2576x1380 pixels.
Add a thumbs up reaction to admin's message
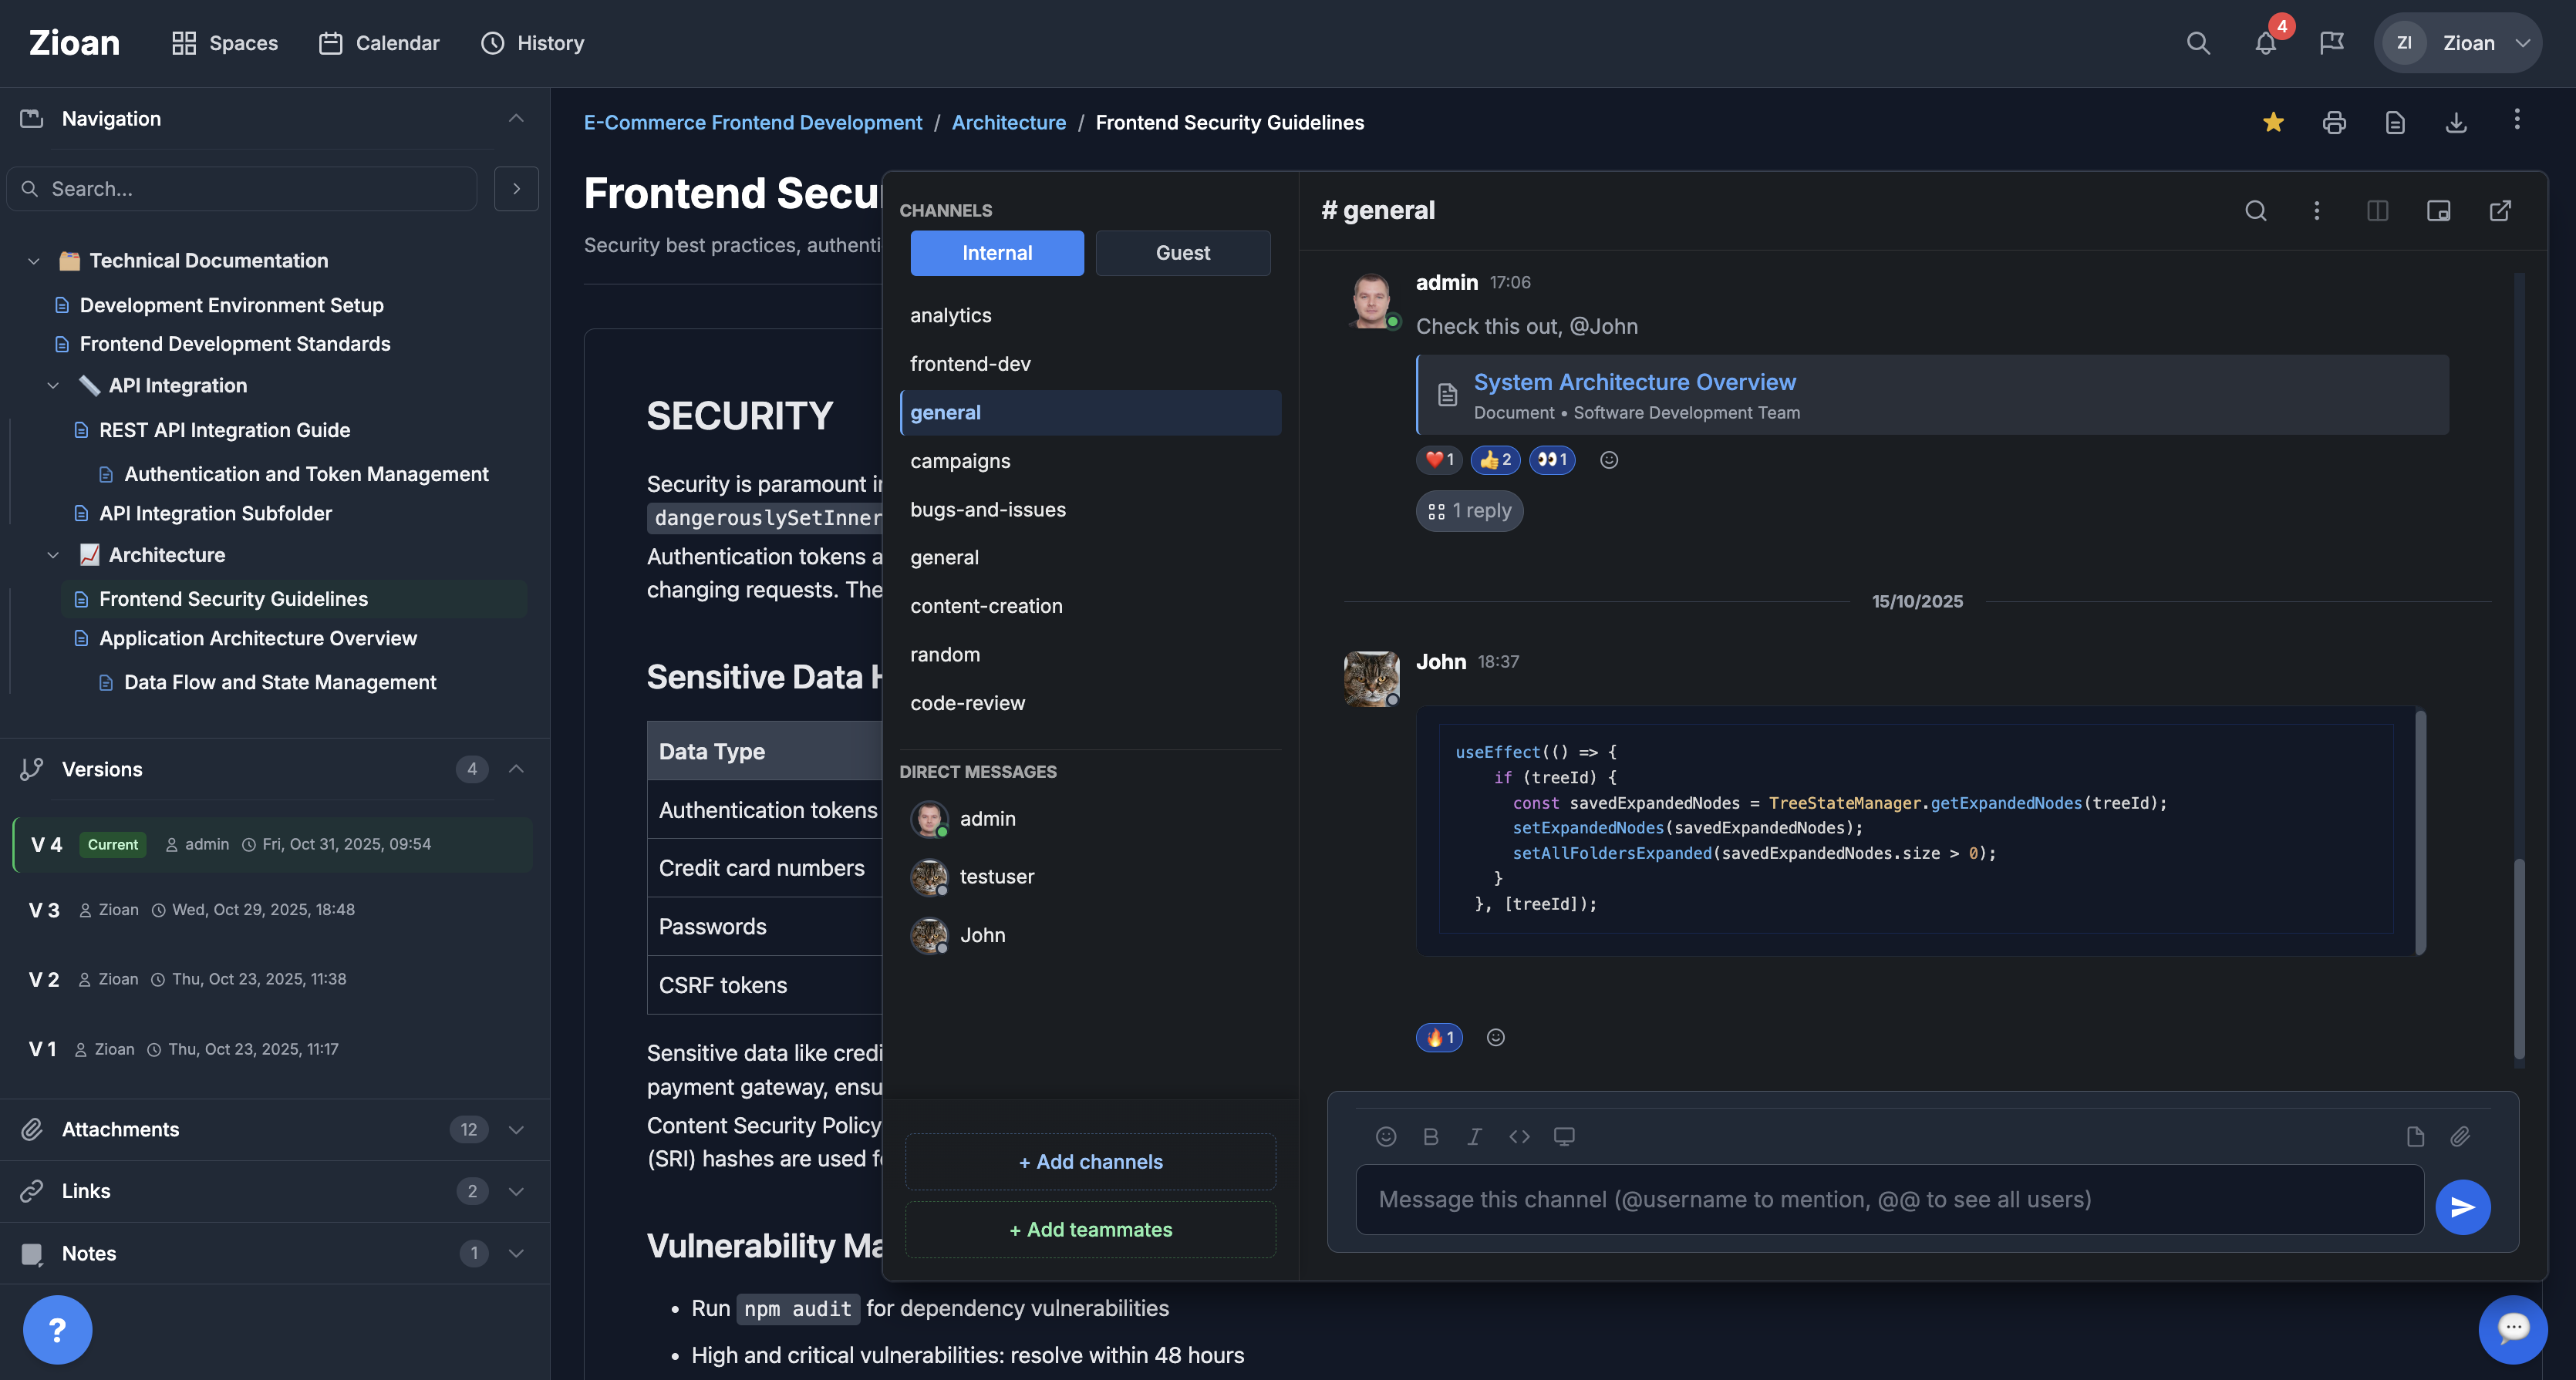[1495, 459]
